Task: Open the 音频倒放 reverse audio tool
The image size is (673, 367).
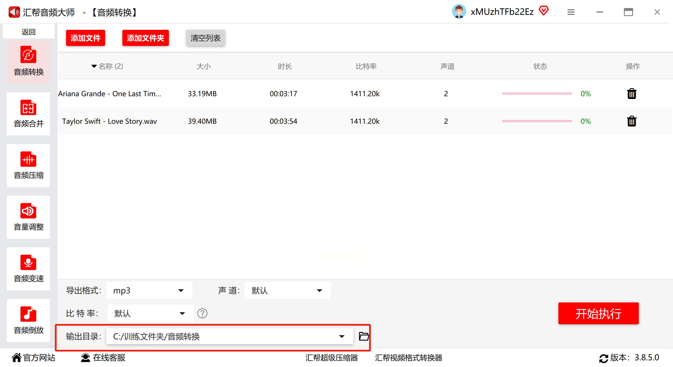Action: click(x=28, y=321)
